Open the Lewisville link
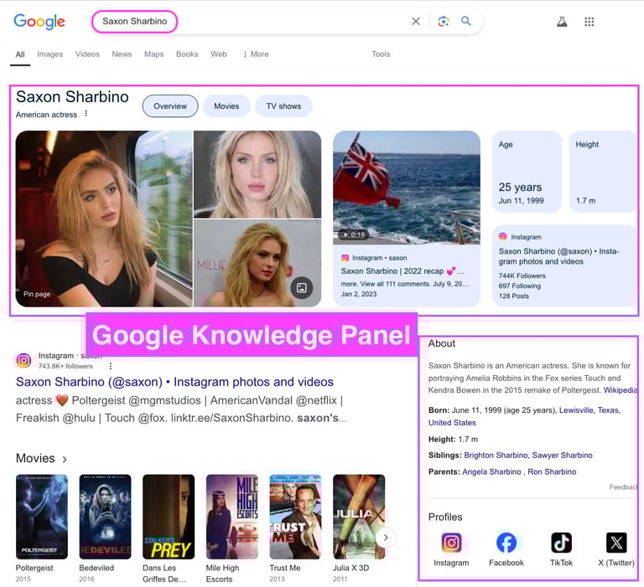This screenshot has height=587, width=644. 576,410
